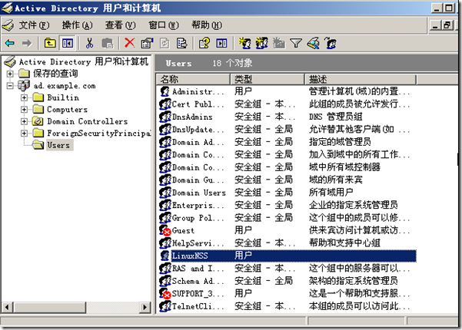The image size is (462, 330).
Task: Sort by the 描述 column header
Action: [360, 79]
